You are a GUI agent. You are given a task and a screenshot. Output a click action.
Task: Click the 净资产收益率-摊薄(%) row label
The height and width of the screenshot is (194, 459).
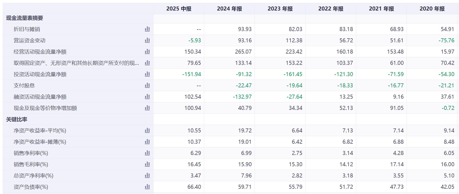click(x=40, y=142)
